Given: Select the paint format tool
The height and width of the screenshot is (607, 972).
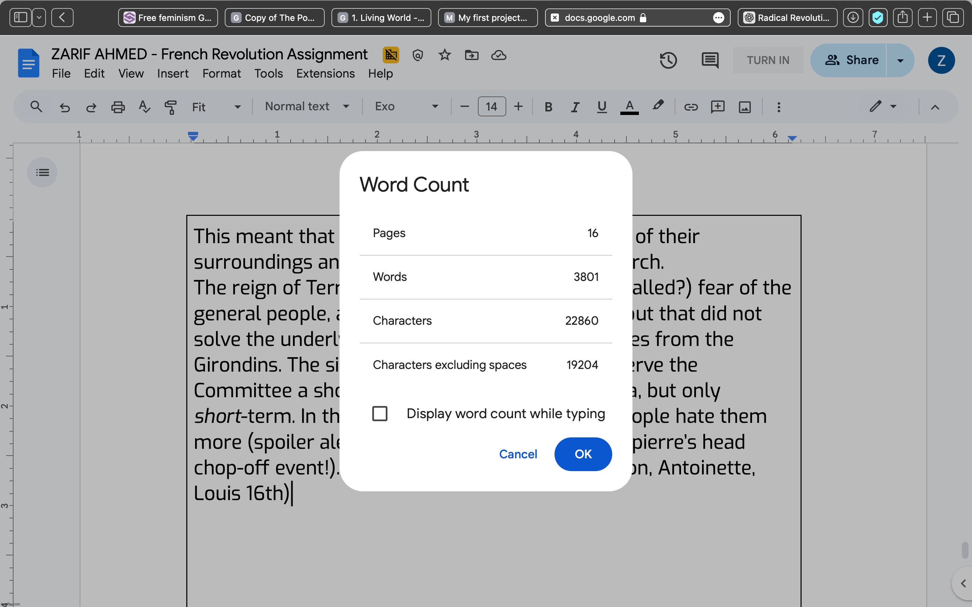Looking at the screenshot, I should click(170, 107).
